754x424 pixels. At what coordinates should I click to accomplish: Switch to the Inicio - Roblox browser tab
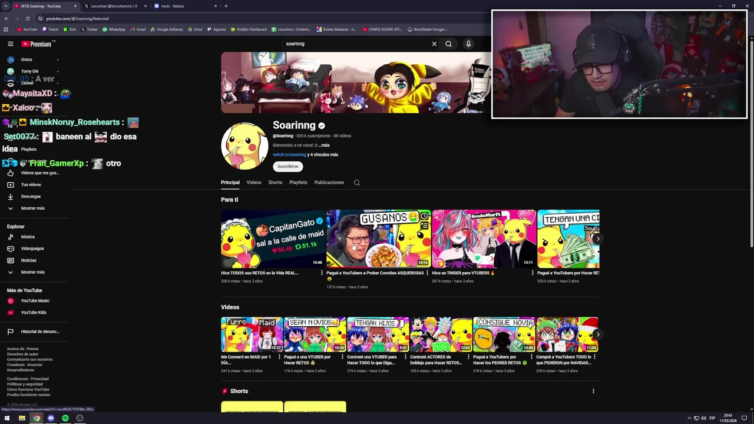point(185,6)
